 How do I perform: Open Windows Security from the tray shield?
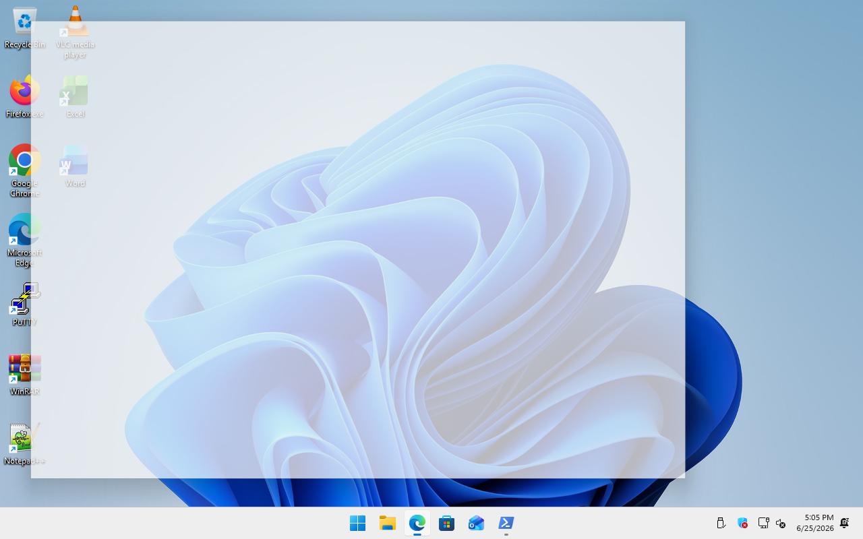[x=742, y=523]
